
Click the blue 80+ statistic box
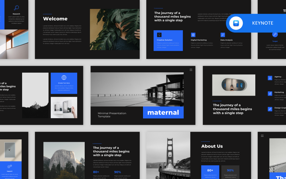point(210,172)
